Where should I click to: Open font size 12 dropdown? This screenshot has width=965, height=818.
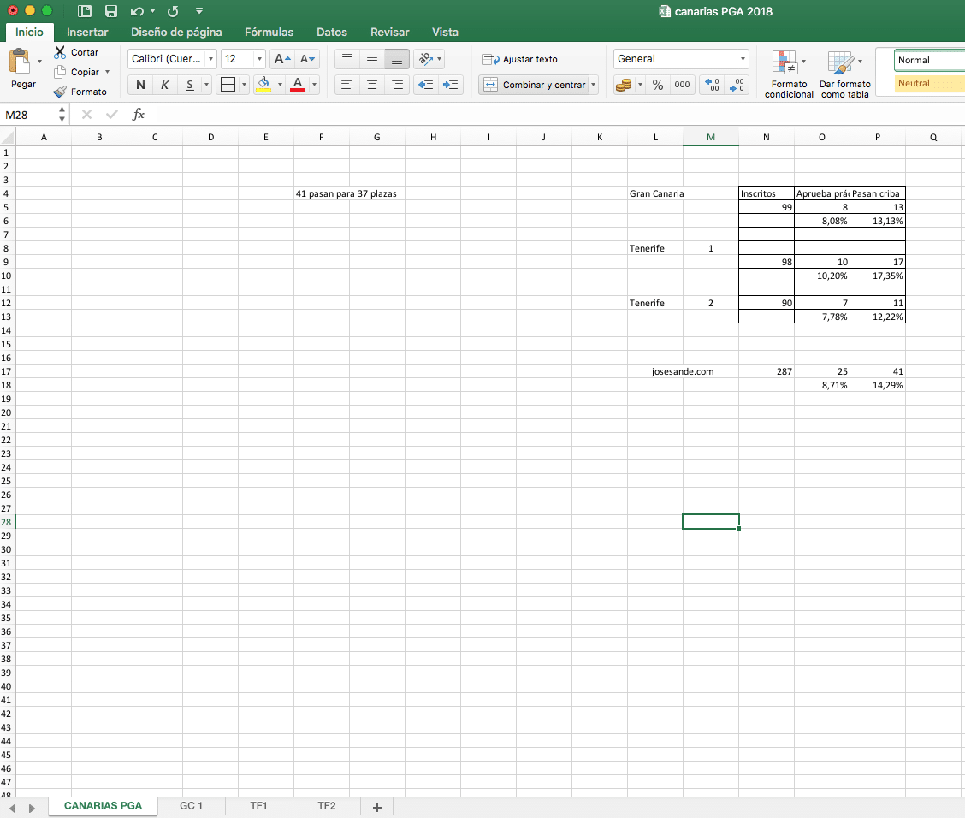[260, 59]
